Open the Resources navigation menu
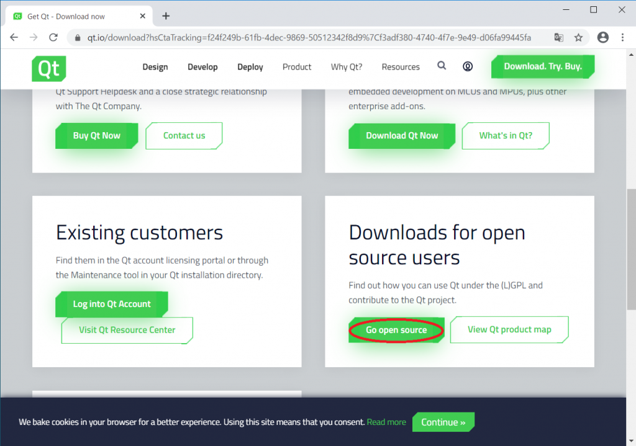The width and height of the screenshot is (636, 446). 400,66
